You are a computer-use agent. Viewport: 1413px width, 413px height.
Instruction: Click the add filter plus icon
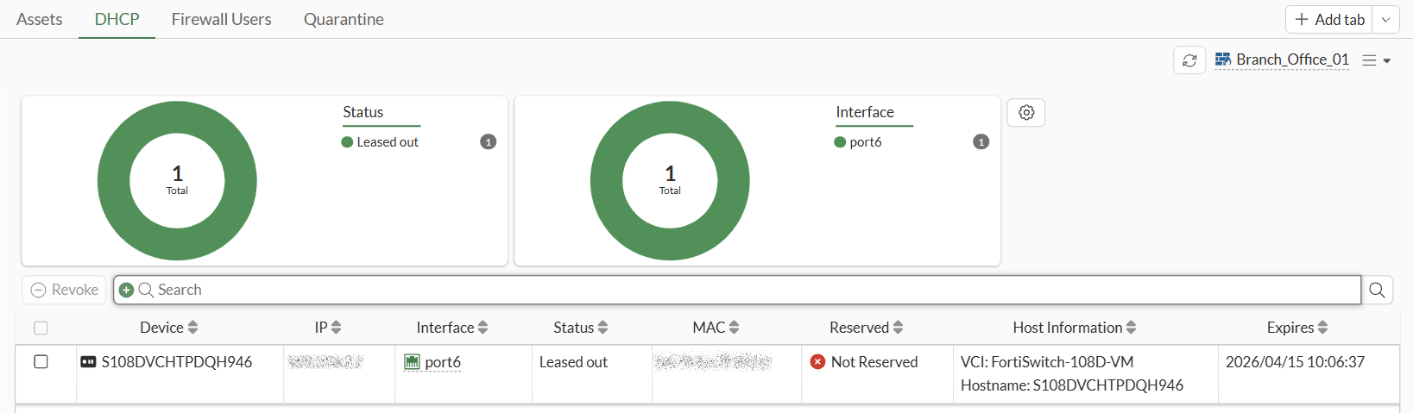tap(126, 291)
